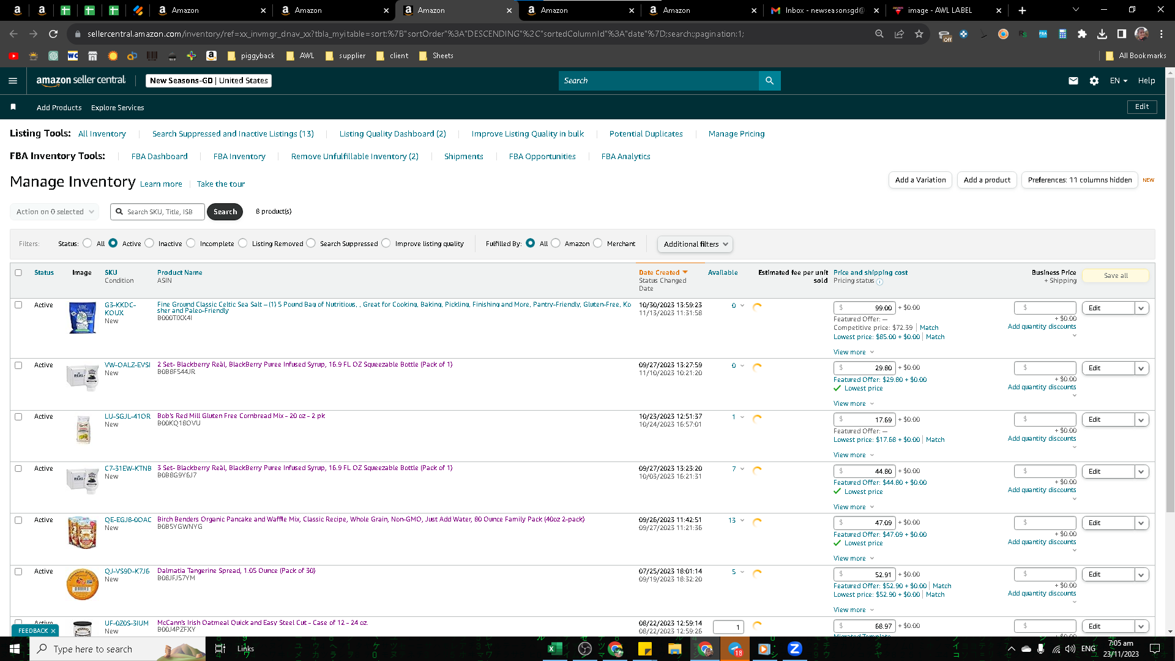The width and height of the screenshot is (1175, 661).
Task: Click the Pricing status info icon
Action: click(x=879, y=282)
